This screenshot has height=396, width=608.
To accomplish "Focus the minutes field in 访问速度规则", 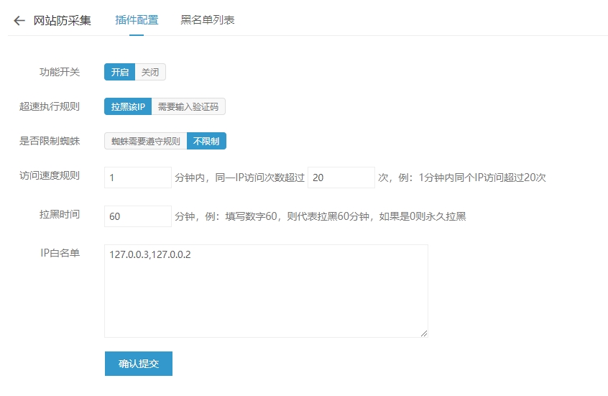I will click(x=137, y=178).
